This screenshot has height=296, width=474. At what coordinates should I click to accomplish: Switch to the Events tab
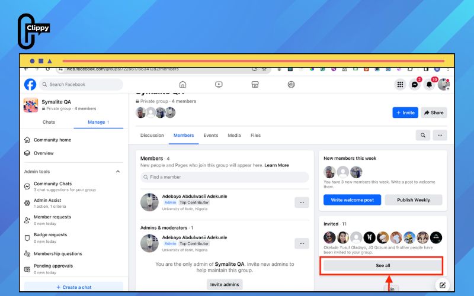coord(211,136)
